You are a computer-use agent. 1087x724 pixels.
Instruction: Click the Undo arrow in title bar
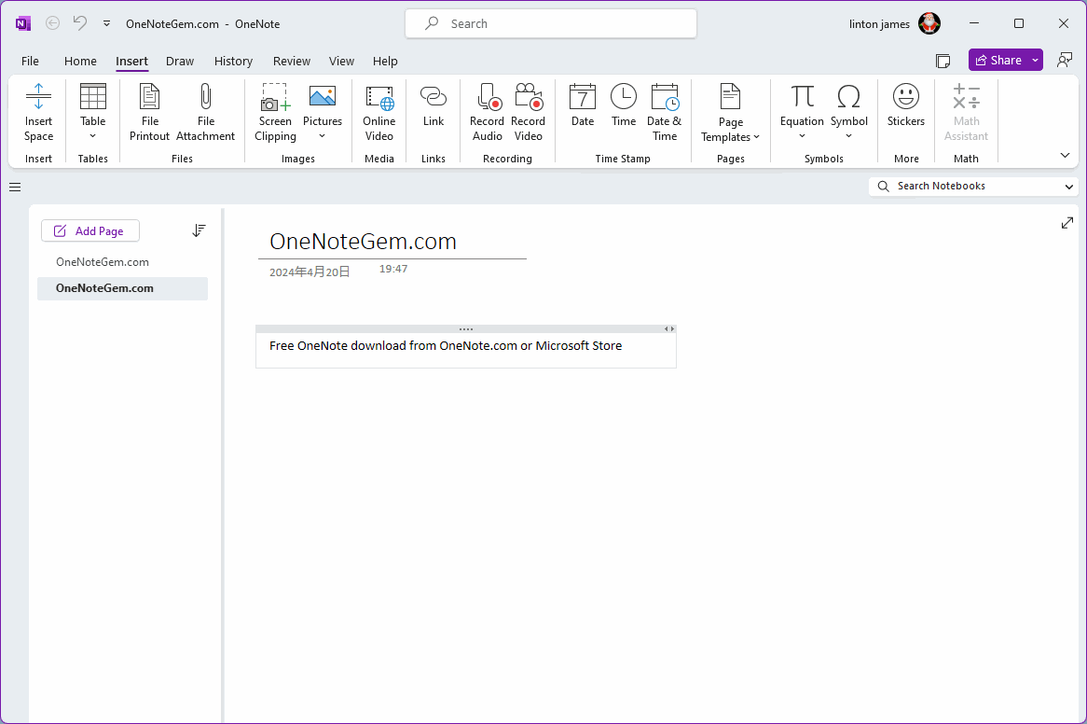[x=80, y=23]
